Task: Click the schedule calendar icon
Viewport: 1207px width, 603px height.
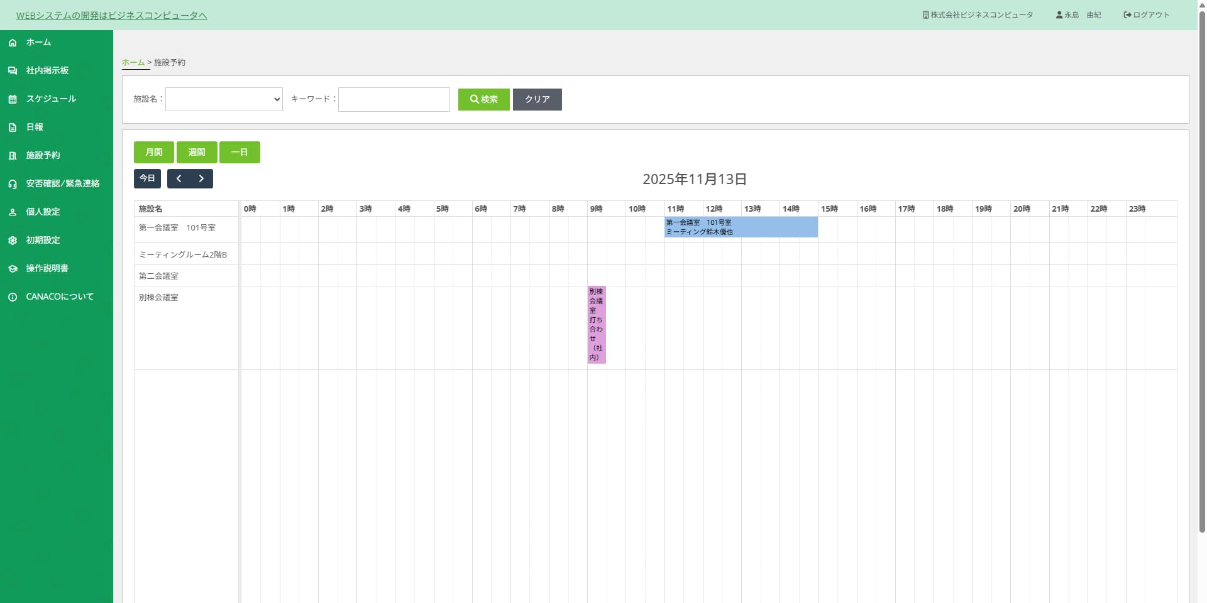Action: (x=13, y=99)
